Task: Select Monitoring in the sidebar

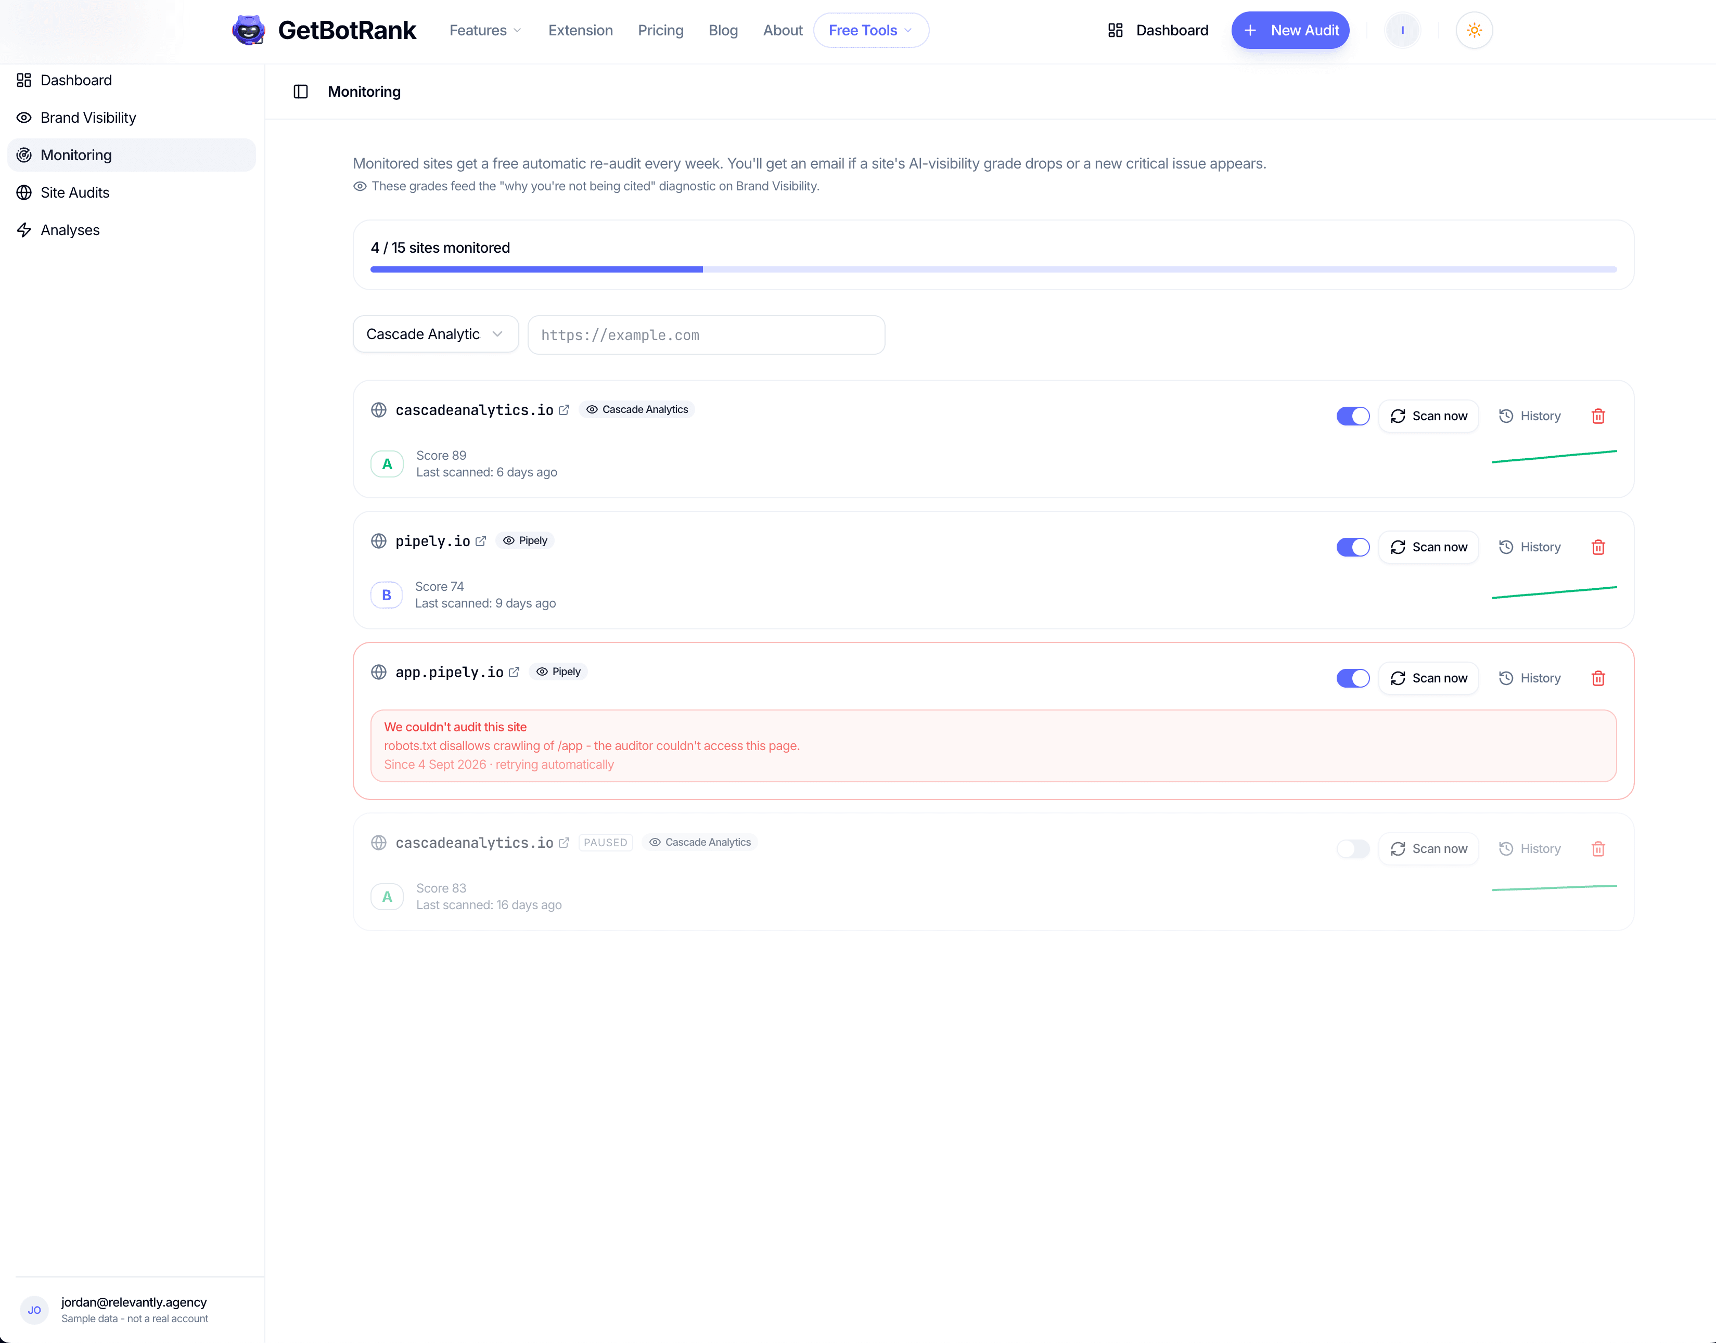Action: pos(131,155)
